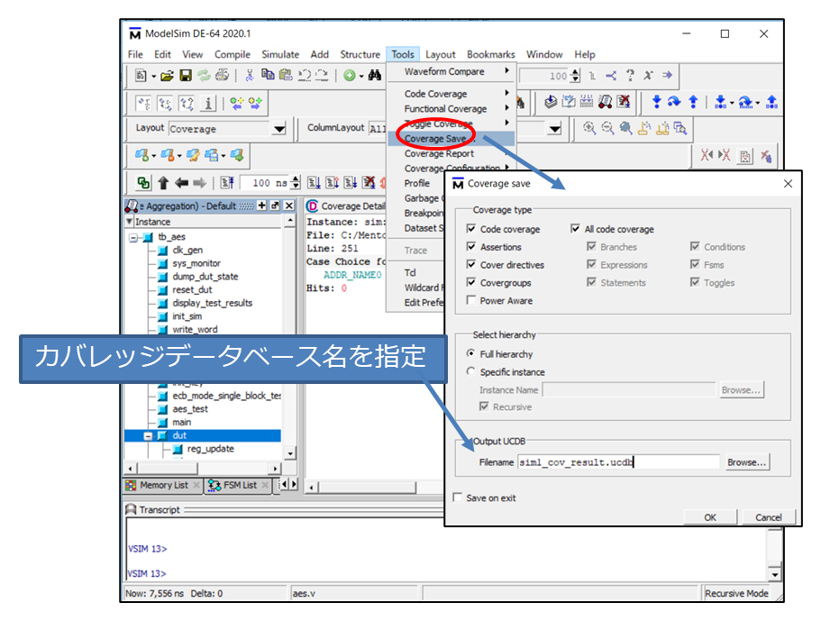Click the Zoom Out magnifier icon
The height and width of the screenshot is (621, 821).
coord(607,128)
